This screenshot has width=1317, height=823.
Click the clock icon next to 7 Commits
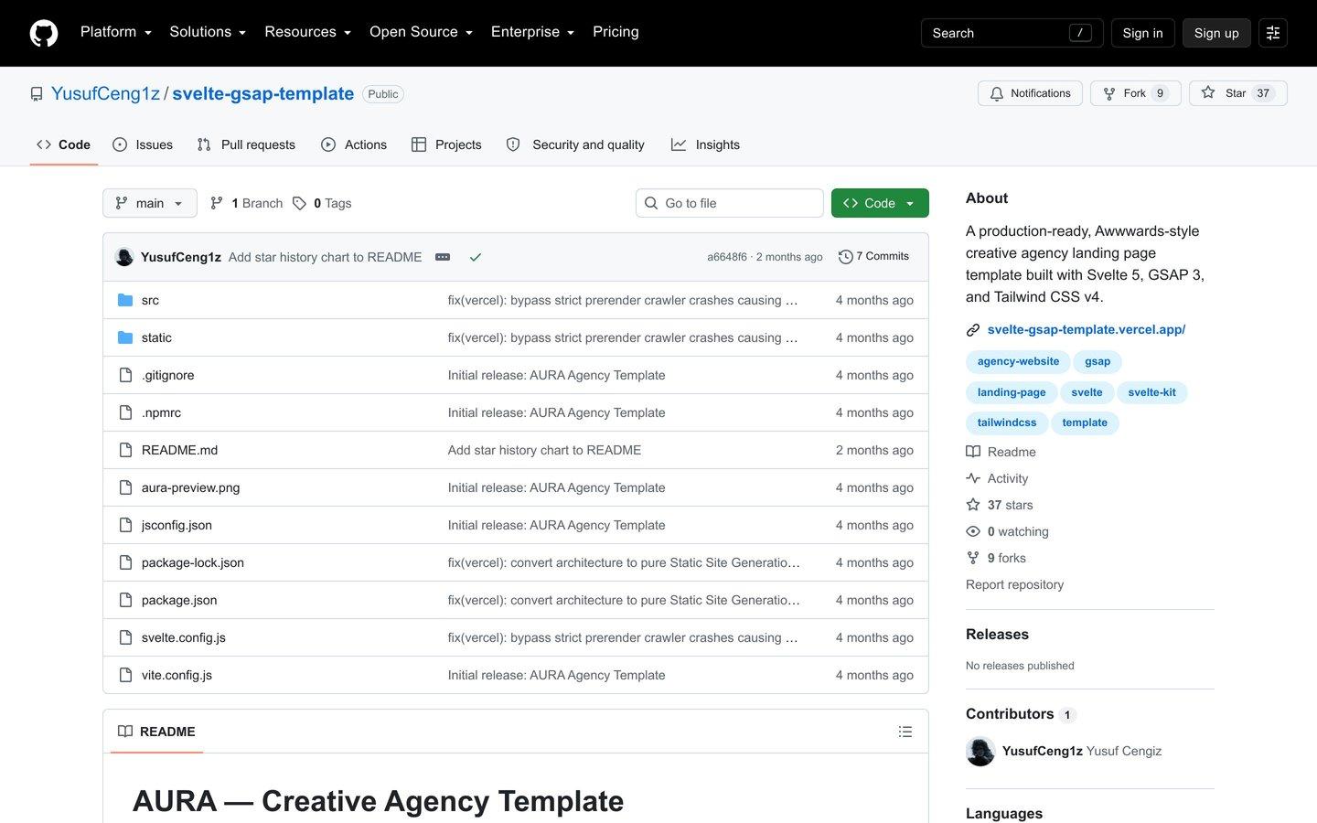(845, 257)
